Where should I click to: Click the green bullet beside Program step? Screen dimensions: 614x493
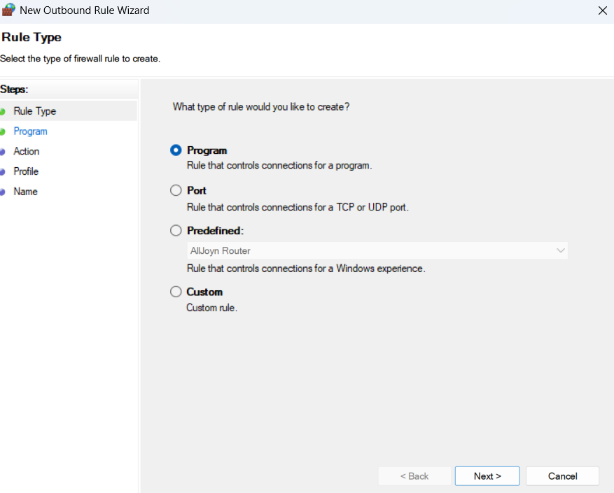tap(2, 131)
